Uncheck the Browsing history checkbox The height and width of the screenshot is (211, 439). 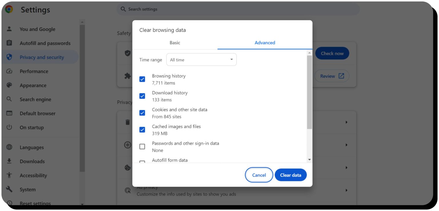pos(142,79)
